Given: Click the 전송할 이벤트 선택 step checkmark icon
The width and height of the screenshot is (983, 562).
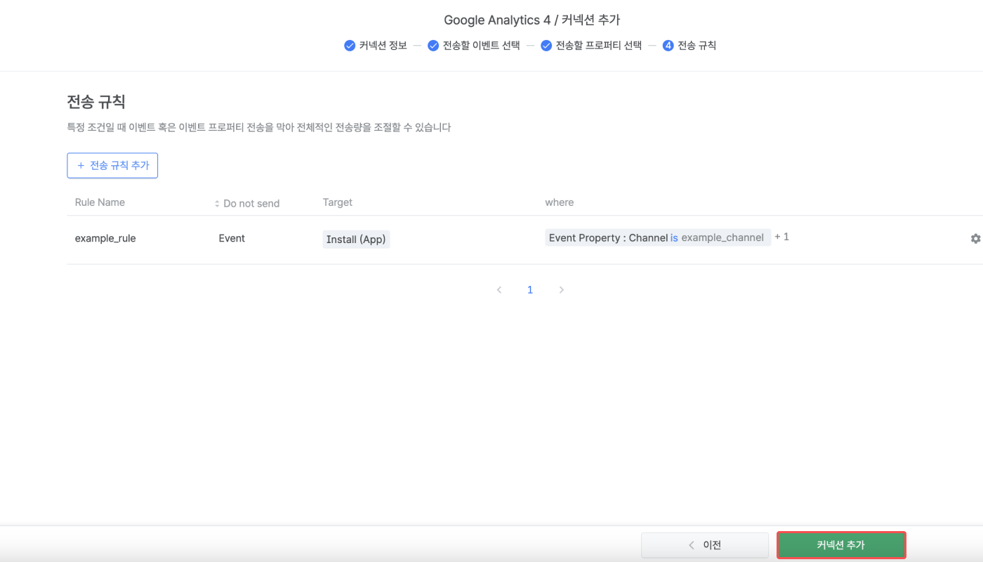Looking at the screenshot, I should coord(433,46).
